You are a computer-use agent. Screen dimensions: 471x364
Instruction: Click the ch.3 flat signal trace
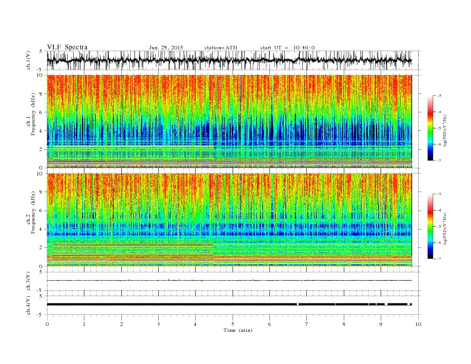(229, 280)
